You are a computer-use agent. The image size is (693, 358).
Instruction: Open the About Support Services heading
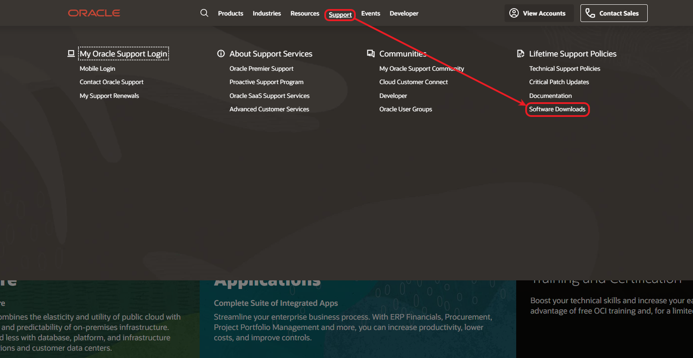[271, 53]
